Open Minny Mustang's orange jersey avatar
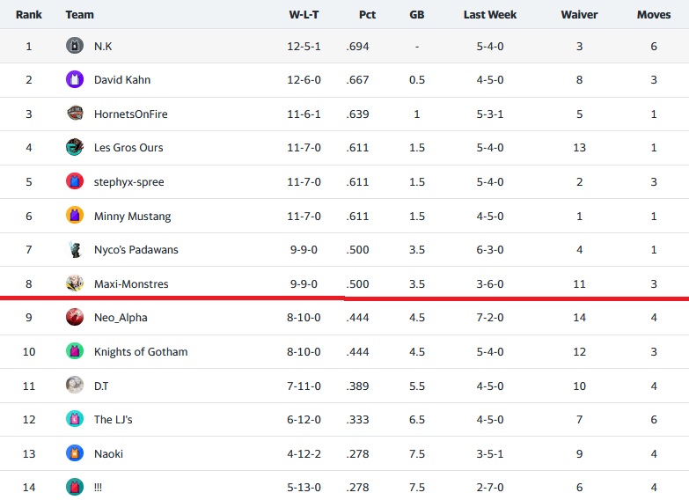 click(75, 215)
